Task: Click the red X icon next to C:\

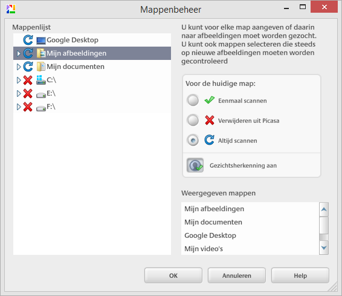Action: (28, 80)
